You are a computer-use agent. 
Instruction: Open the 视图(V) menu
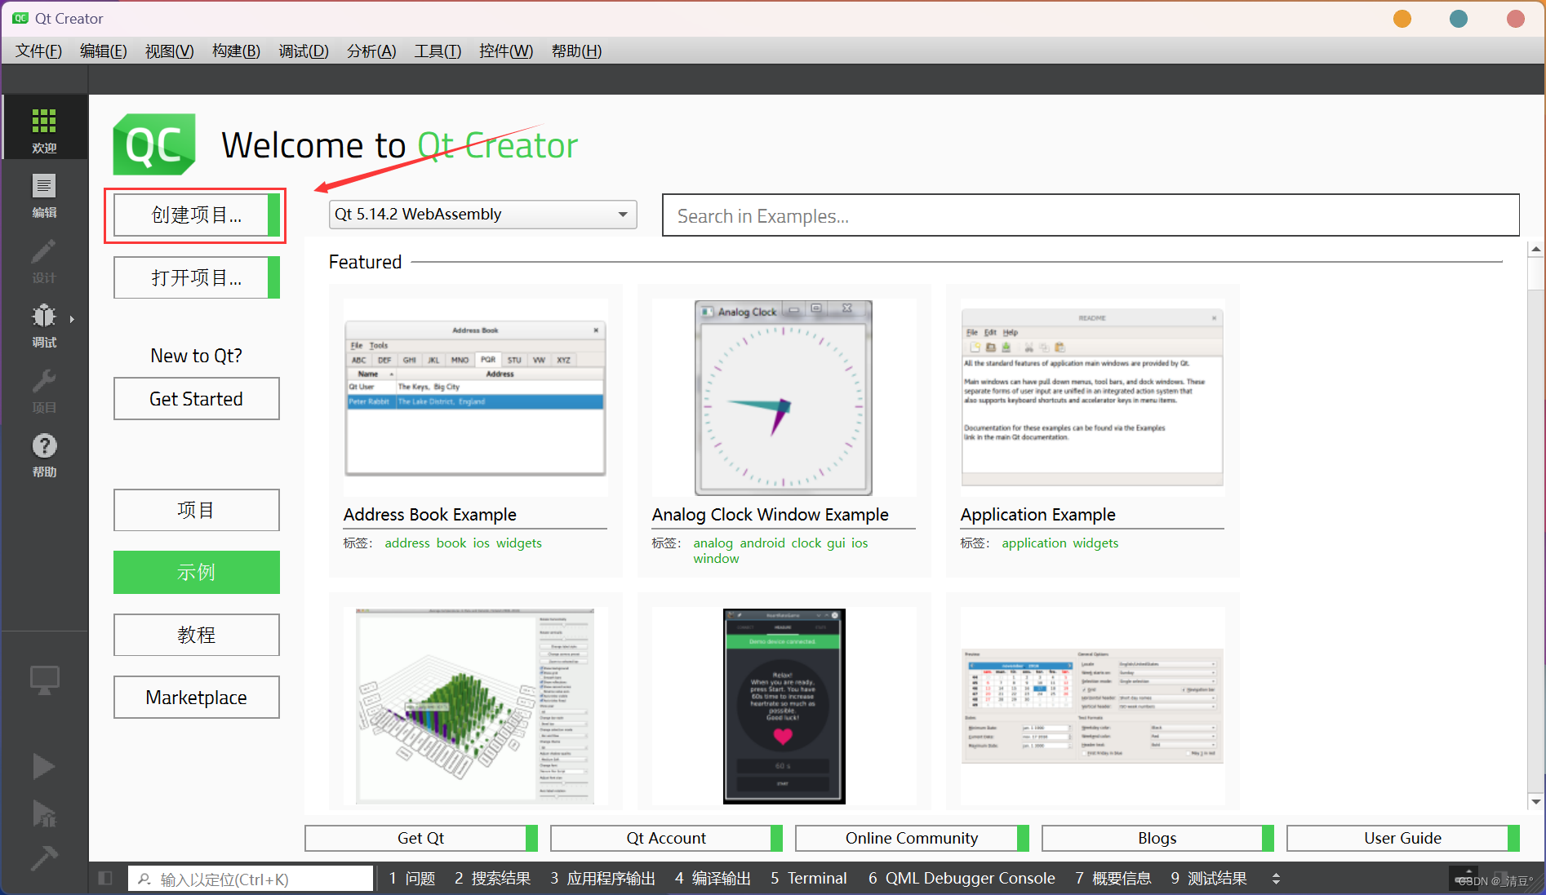(x=169, y=51)
